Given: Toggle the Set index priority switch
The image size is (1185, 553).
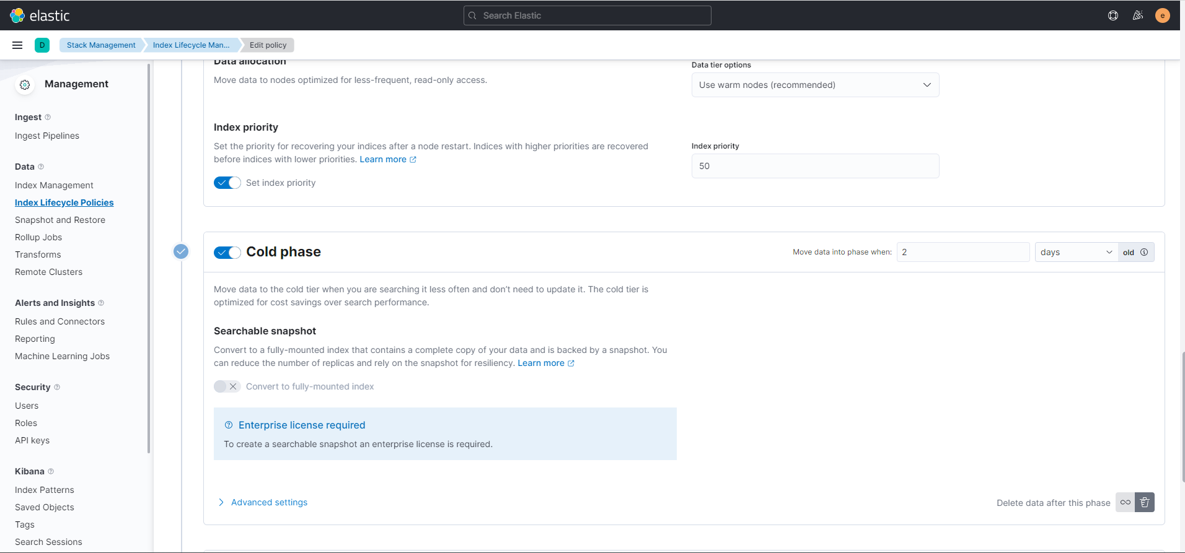Looking at the screenshot, I should [227, 183].
